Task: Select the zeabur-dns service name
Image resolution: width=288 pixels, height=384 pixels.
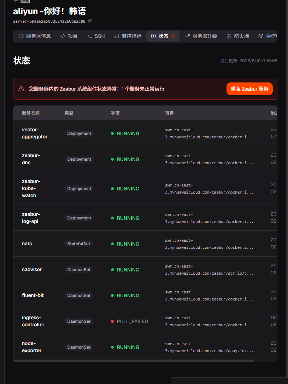Action: click(x=31, y=159)
